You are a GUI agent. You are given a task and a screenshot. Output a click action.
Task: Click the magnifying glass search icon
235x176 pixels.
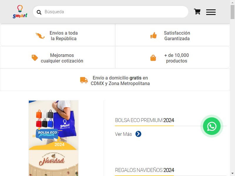point(39,12)
